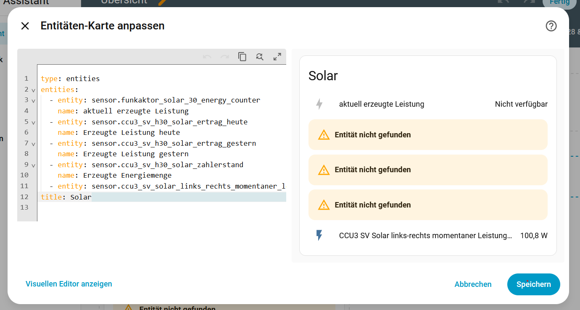Open the help documentation question mark icon
The image size is (580, 310).
coord(551,26)
